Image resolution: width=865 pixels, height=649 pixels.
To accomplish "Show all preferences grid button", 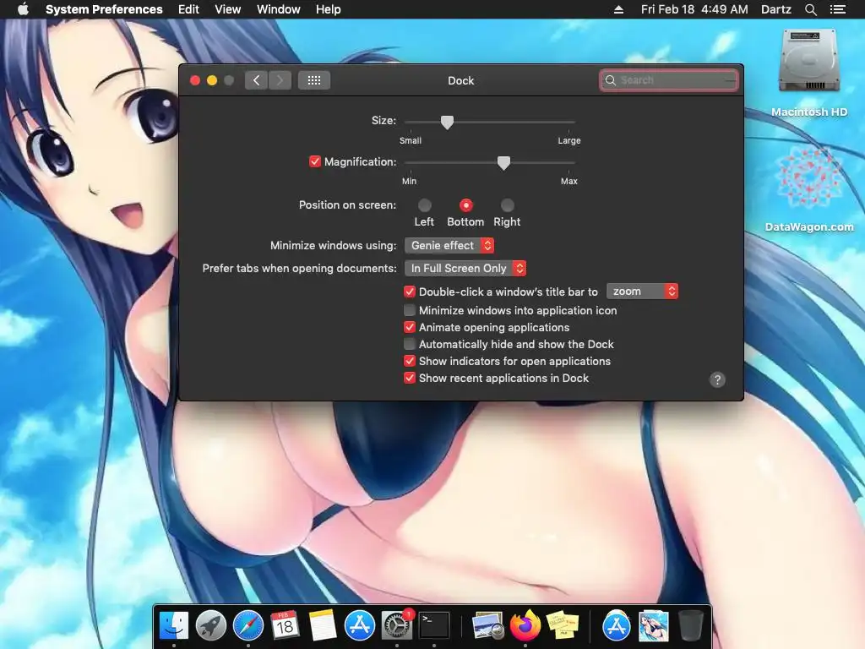I will pos(314,80).
